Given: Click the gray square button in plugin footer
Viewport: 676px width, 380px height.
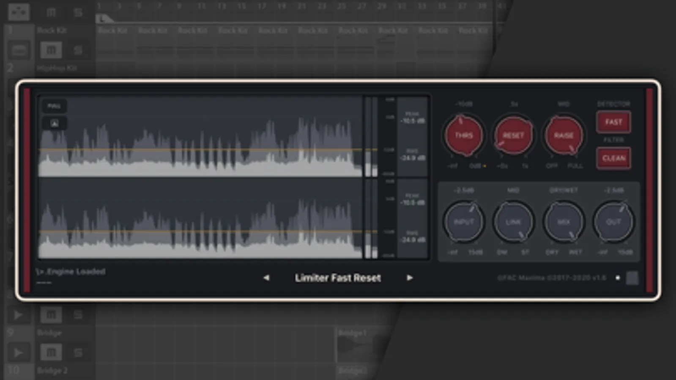Looking at the screenshot, I should pyautogui.click(x=632, y=278).
